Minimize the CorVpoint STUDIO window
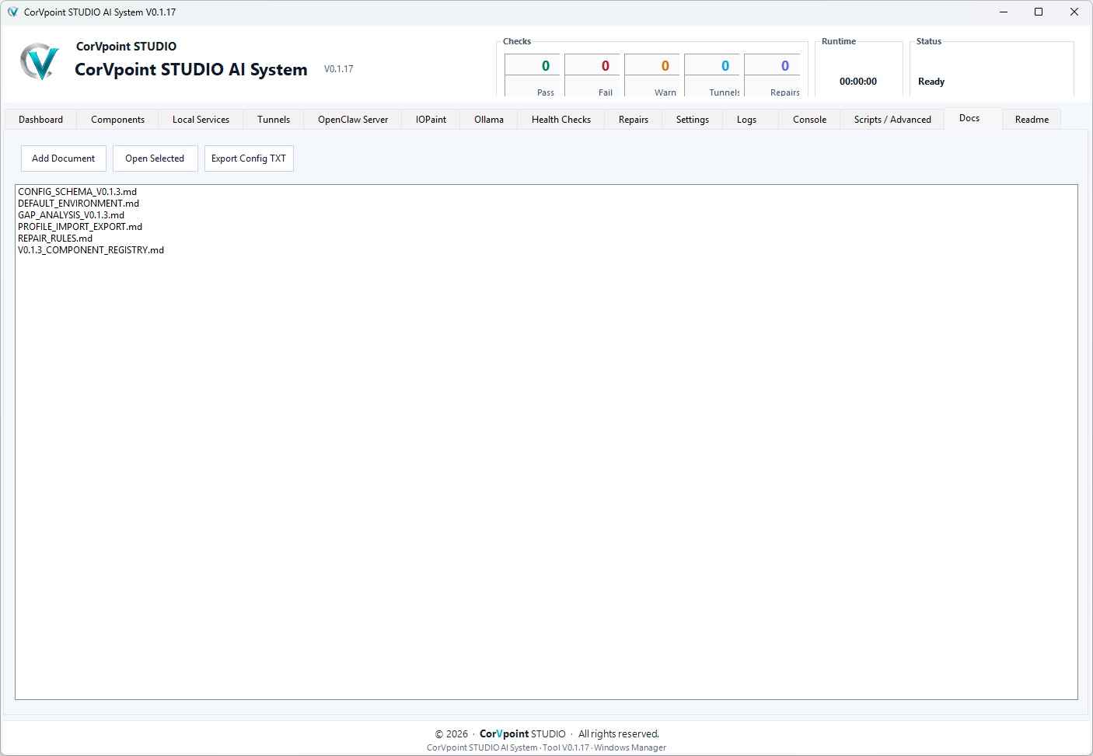The image size is (1093, 756). 1003,12
